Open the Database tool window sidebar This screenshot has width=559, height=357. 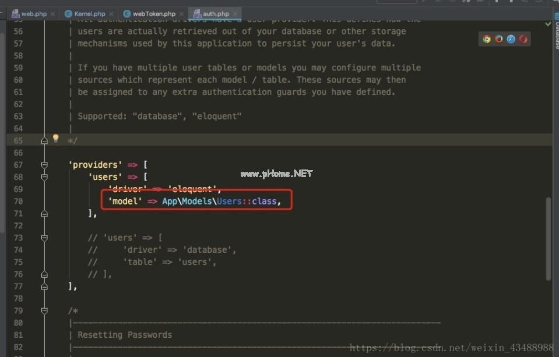[556, 35]
